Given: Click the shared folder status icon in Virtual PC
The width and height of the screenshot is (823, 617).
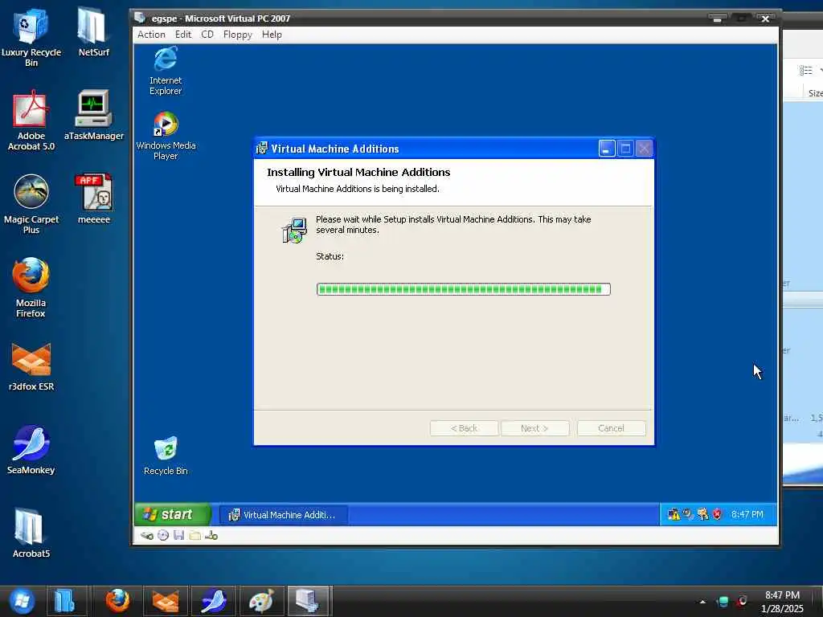Looking at the screenshot, I should [x=194, y=535].
